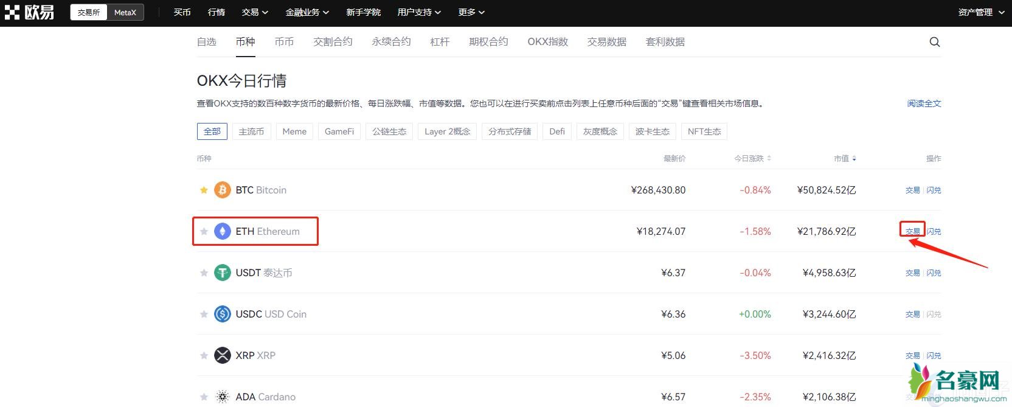Viewport: 1012px width, 407px height.
Task: Open 交易 link for XRP
Action: tap(913, 355)
